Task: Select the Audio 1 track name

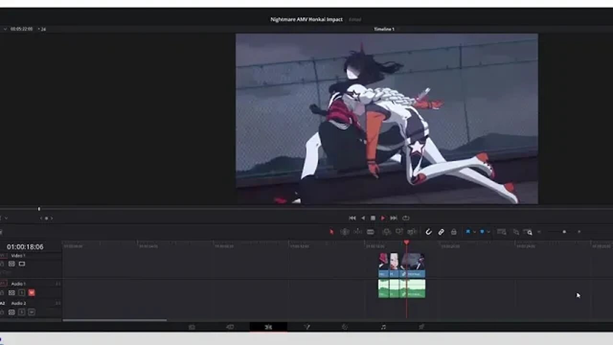Action: coord(19,284)
